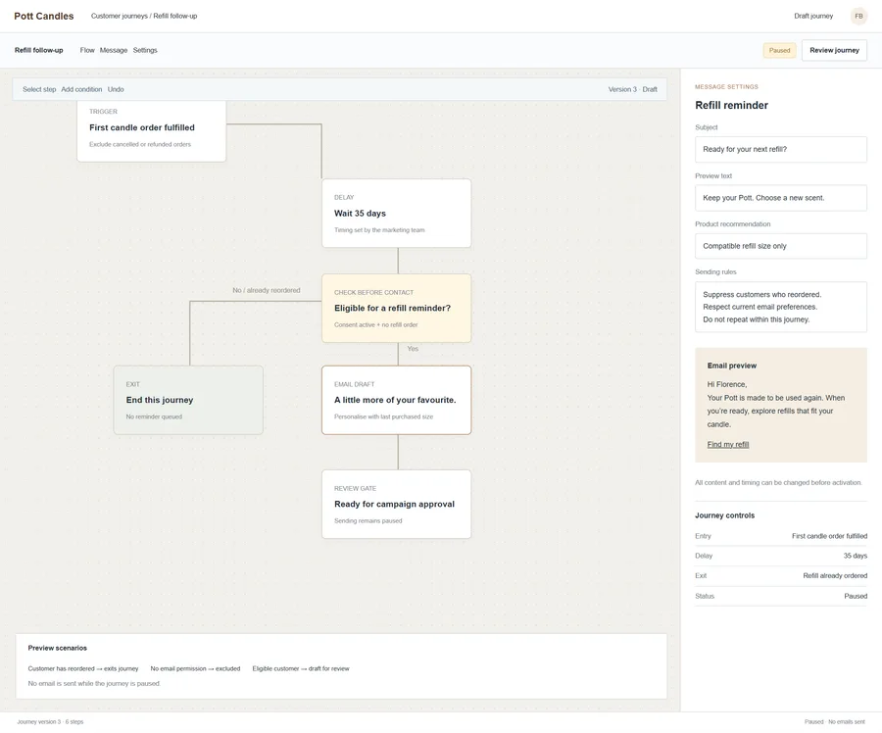Click the Version 3 · Draft label
This screenshot has height=733, width=882.
tap(632, 89)
